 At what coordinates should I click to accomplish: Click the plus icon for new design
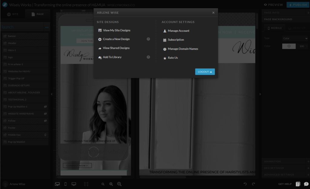pos(100,39)
